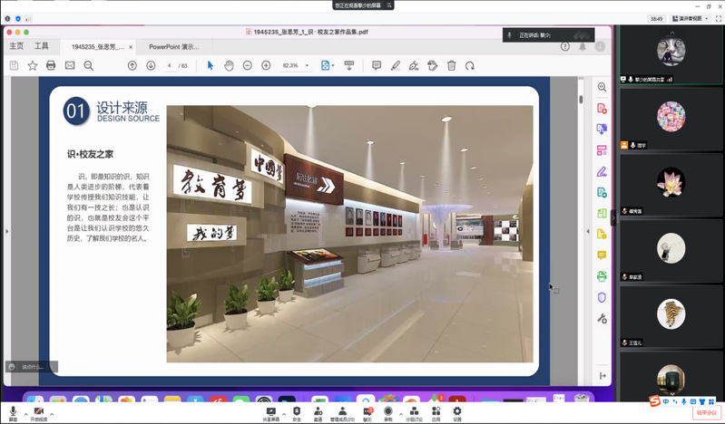Rotate the page with rotate icon
This screenshot has width=725, height=424.
[x=470, y=65]
